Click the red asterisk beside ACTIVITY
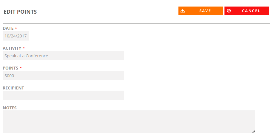The height and width of the screenshot is (137, 272). [x=24, y=48]
